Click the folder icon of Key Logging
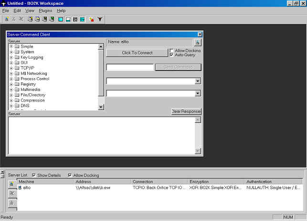This screenshot has height=221, width=307. click(17, 57)
